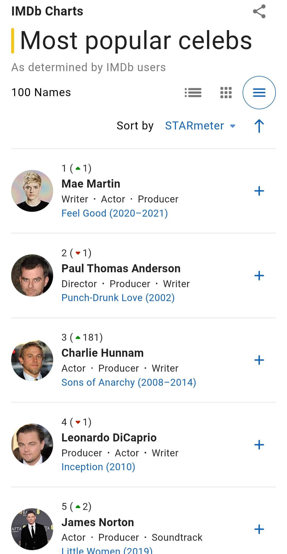Open Inception (2010) link
Image resolution: width=287 pixels, height=554 pixels.
point(98,467)
